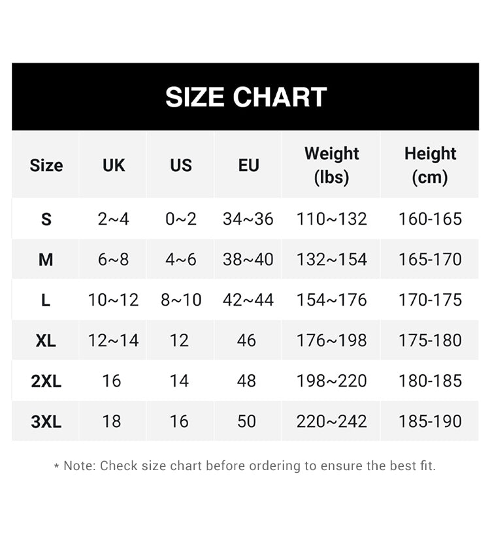Select the Size column header
Screen dimensions: 490x542
click(x=46, y=165)
